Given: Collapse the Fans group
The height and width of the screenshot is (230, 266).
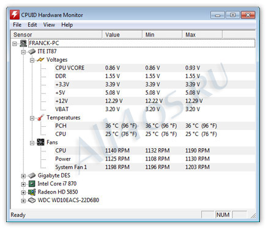Looking at the screenshot, I should [32, 143].
